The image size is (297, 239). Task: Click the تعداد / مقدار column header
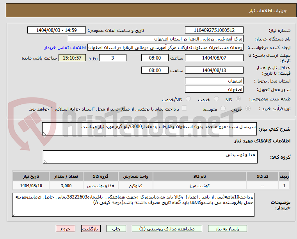(x=66, y=176)
